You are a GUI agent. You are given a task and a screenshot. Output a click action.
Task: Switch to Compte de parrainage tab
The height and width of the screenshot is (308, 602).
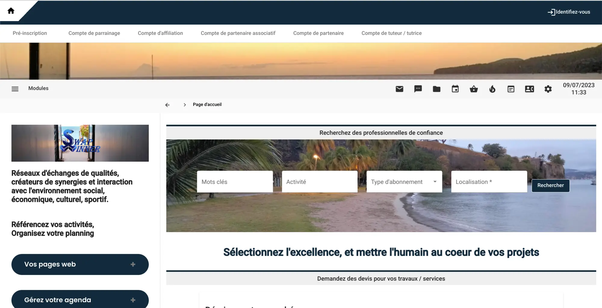94,33
